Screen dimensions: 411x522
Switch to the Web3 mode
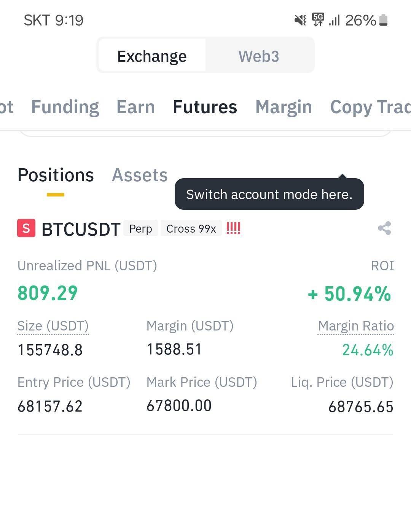click(x=259, y=56)
